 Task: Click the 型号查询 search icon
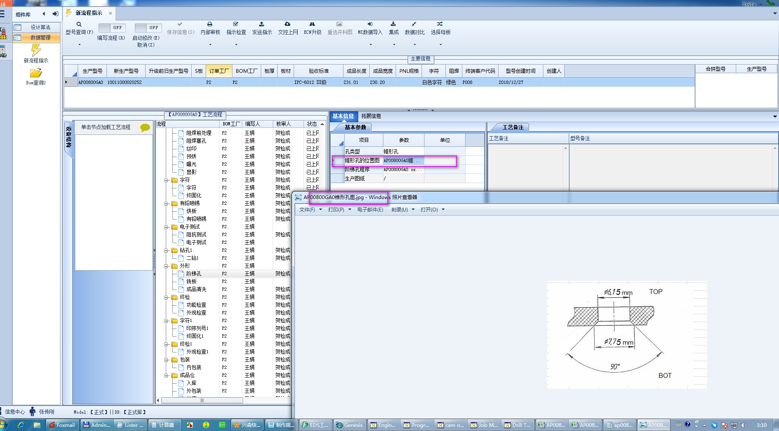point(79,24)
